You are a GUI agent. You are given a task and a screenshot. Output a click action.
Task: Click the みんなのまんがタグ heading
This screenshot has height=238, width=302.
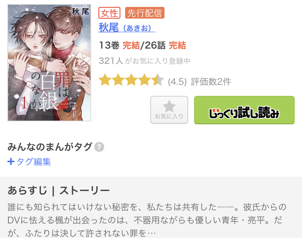tap(50, 147)
